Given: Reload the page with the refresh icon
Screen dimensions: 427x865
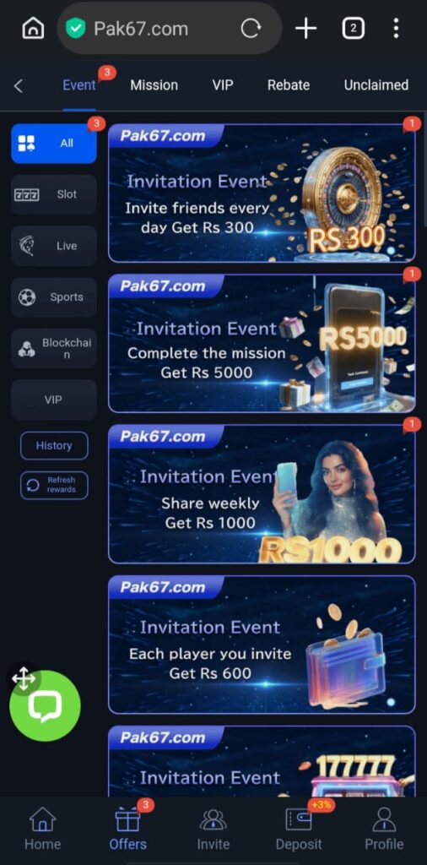Looking at the screenshot, I should [251, 28].
